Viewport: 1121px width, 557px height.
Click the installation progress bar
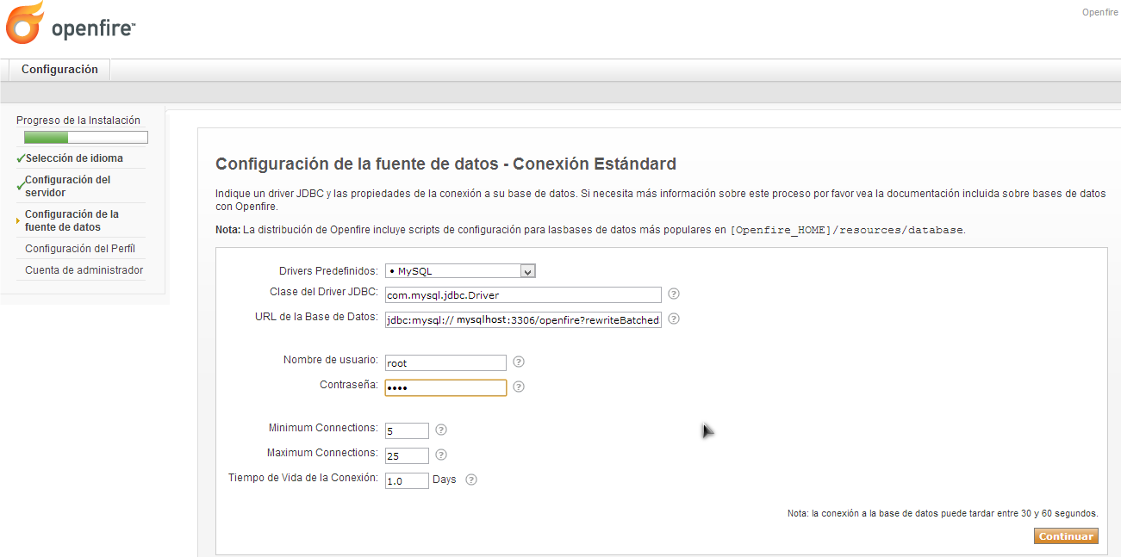86,137
